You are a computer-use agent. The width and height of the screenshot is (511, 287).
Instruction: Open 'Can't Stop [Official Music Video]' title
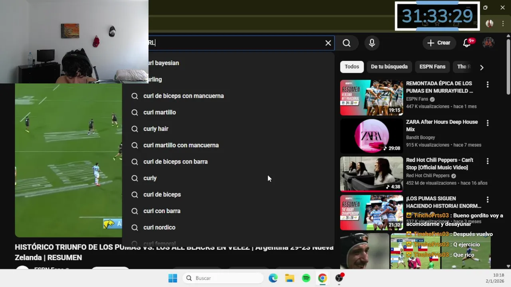pos(440,164)
